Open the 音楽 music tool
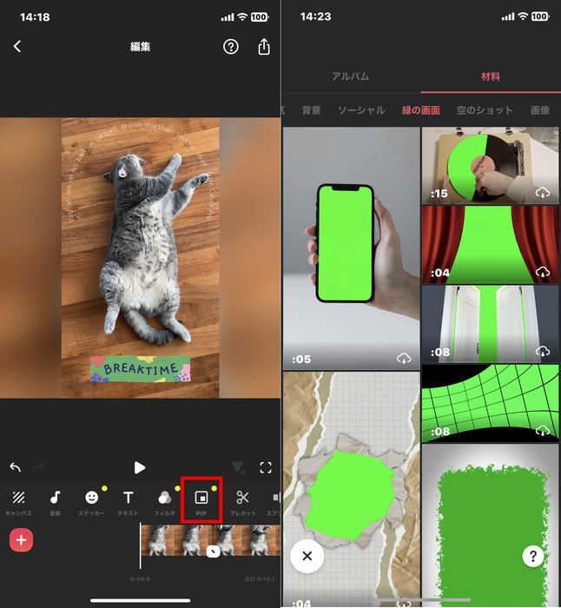The height and width of the screenshot is (608, 561). (x=55, y=502)
